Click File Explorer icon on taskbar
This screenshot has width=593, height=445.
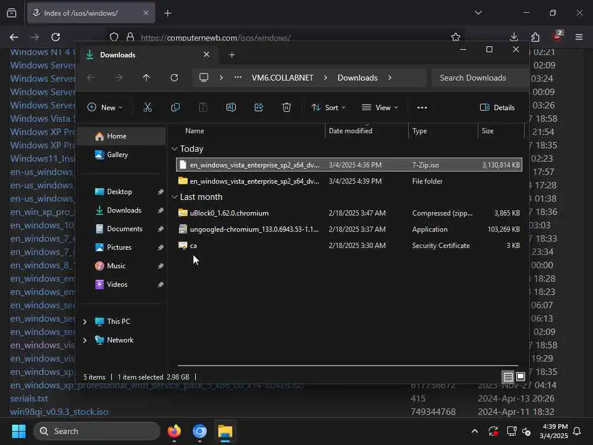pyautogui.click(x=225, y=431)
